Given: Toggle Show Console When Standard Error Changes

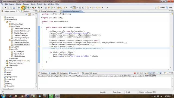Looking at the screenshot, I should (153, 73).
